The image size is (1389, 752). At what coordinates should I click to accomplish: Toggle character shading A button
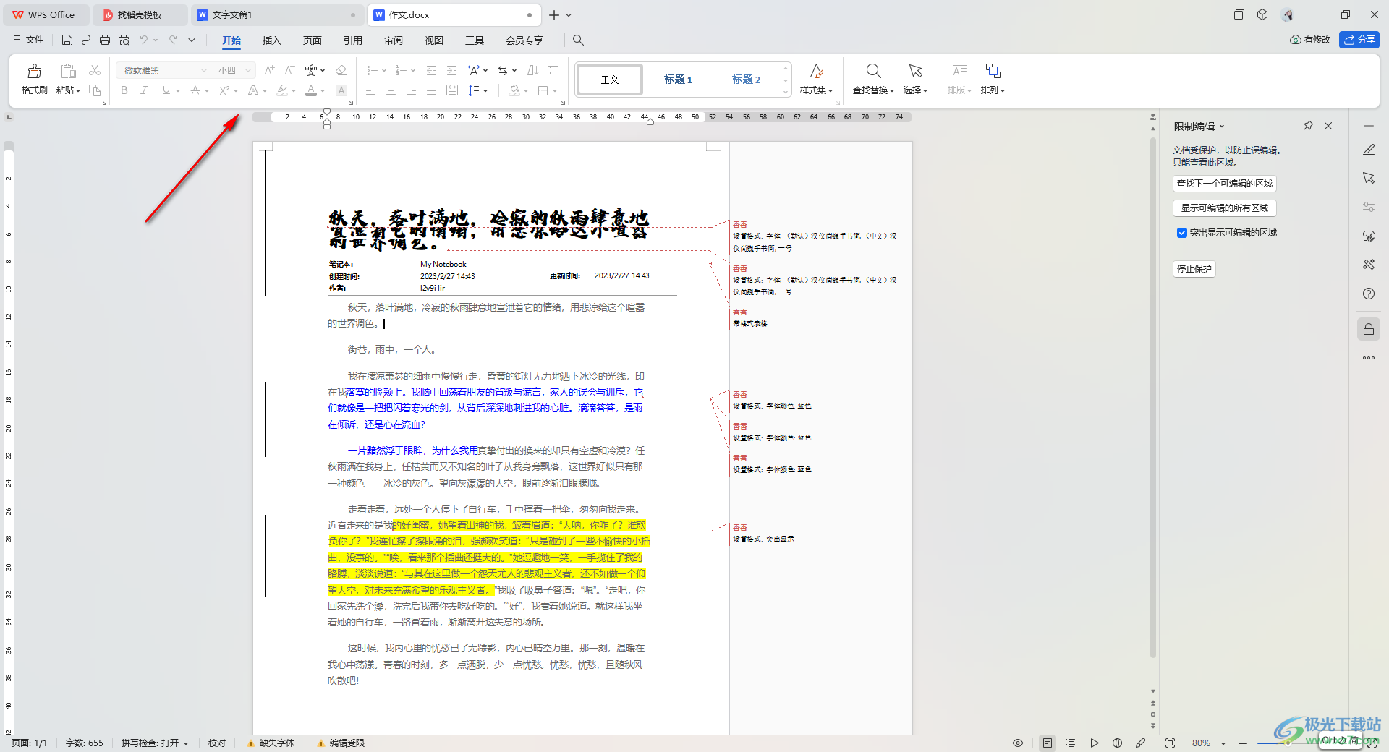tap(341, 90)
